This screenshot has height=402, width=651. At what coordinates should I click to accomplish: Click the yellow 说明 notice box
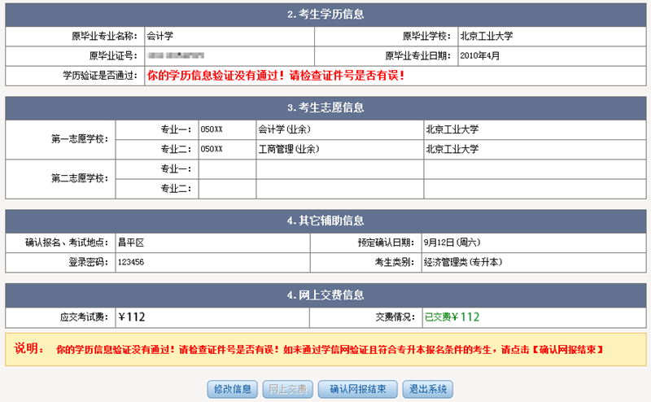pos(325,349)
